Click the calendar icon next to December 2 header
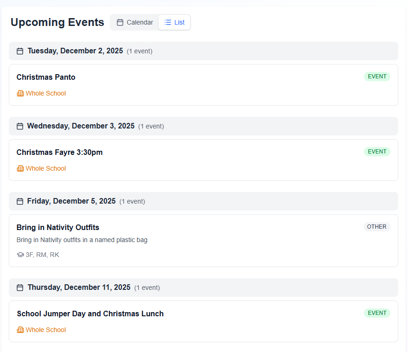This screenshot has width=408, height=352. 20,51
